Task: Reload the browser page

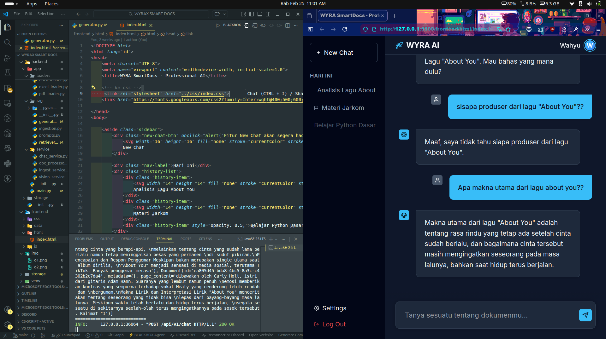Action: pyautogui.click(x=345, y=29)
